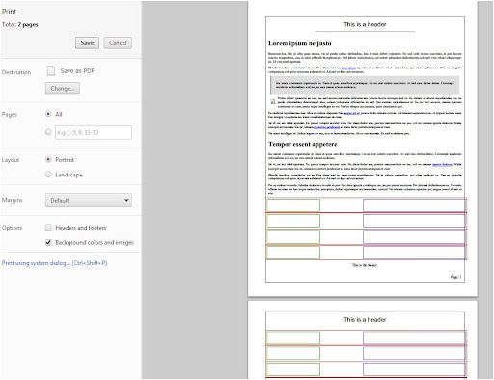Enable Headers and footers checkbox

[x=48, y=228]
